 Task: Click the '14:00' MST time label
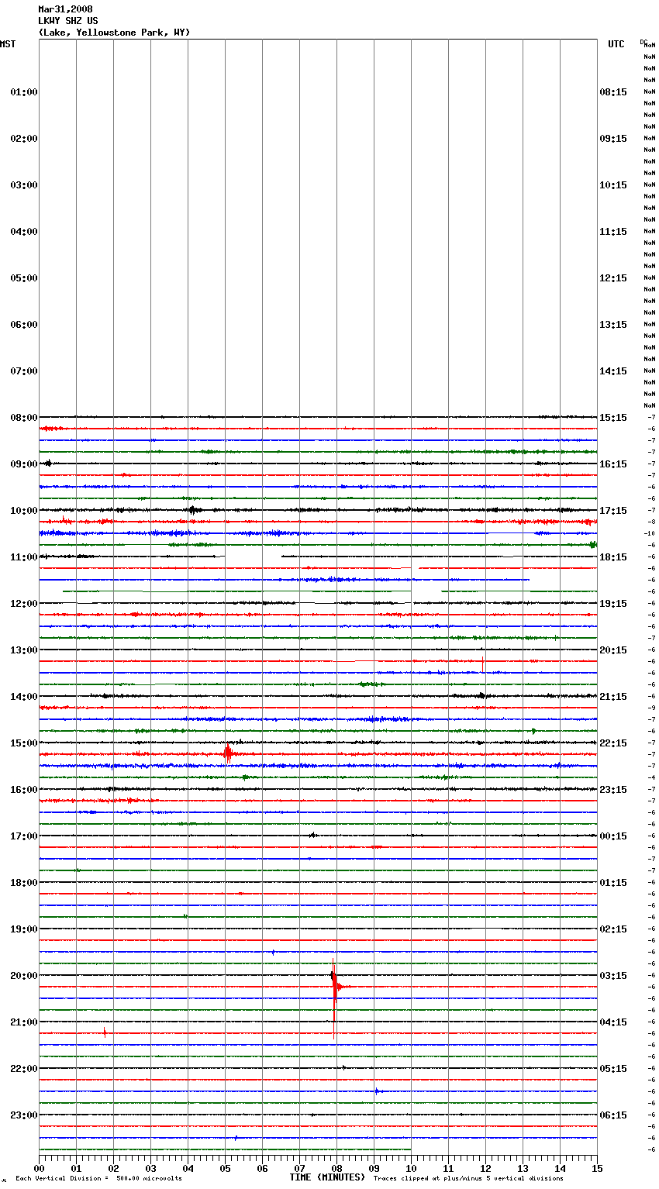[24, 697]
